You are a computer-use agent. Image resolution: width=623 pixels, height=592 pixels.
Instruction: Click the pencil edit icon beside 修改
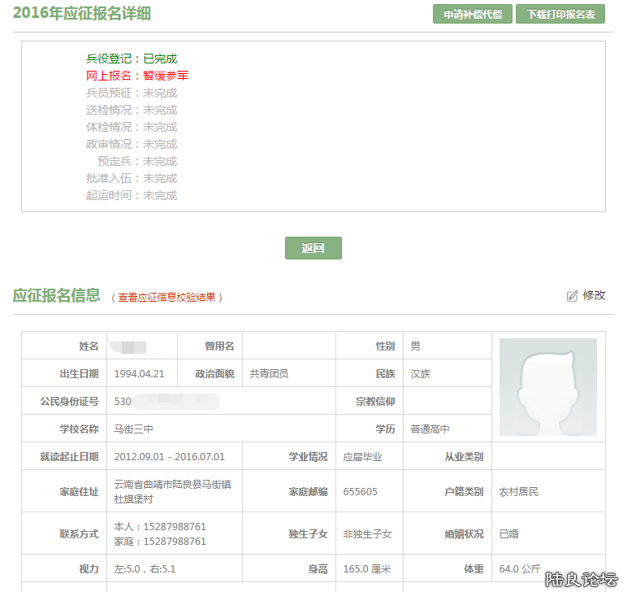[x=572, y=296]
